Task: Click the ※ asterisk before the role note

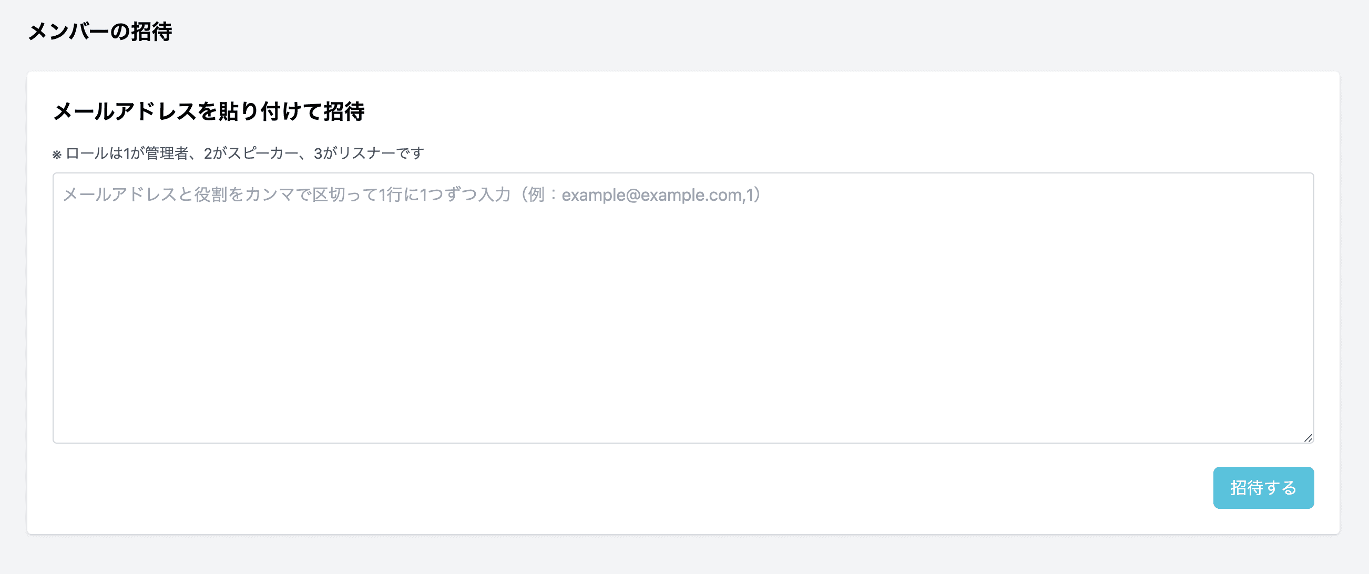Action: click(57, 154)
